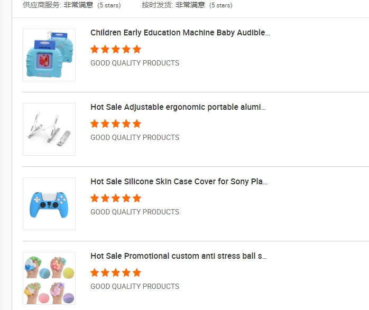Click the Children Early Education Machine title
This screenshot has height=310, width=369.
tap(180, 33)
